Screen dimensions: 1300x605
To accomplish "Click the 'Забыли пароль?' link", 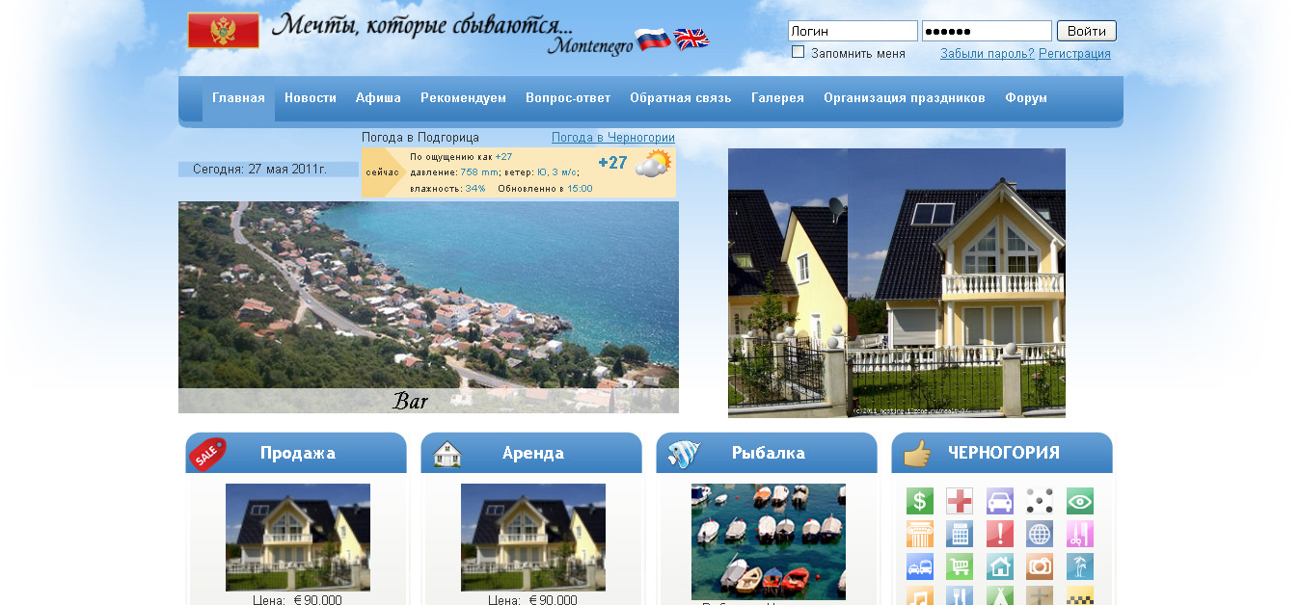I will click(x=987, y=54).
